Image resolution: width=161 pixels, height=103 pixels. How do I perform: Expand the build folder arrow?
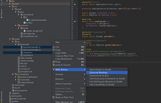(x=10, y=4)
